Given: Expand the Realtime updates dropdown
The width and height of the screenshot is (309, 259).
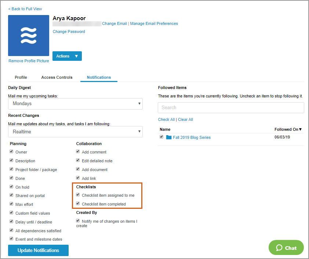Looking at the screenshot, I should 75,132.
